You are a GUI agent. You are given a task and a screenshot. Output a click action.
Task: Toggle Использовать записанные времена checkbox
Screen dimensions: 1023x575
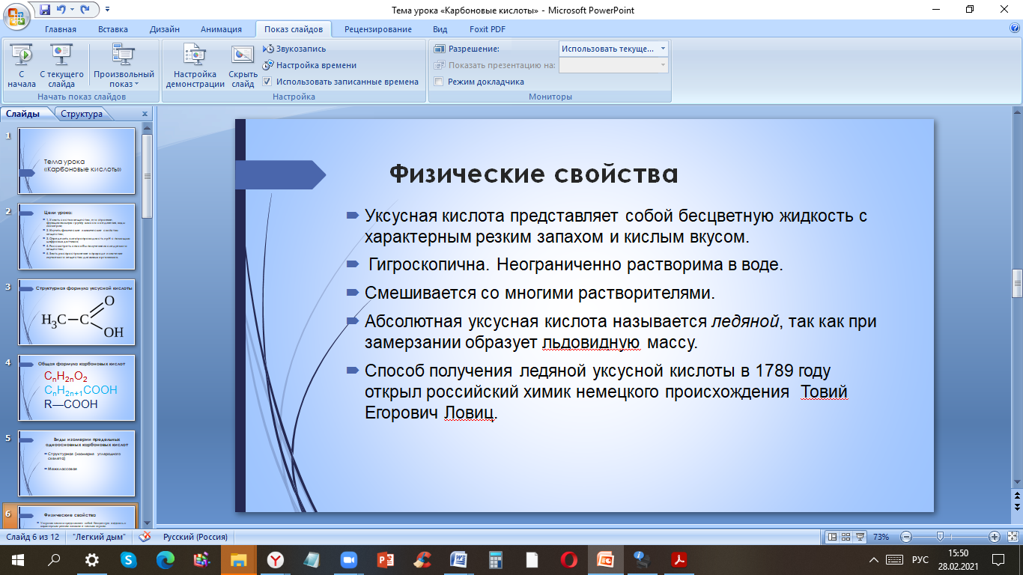pyautogui.click(x=267, y=82)
